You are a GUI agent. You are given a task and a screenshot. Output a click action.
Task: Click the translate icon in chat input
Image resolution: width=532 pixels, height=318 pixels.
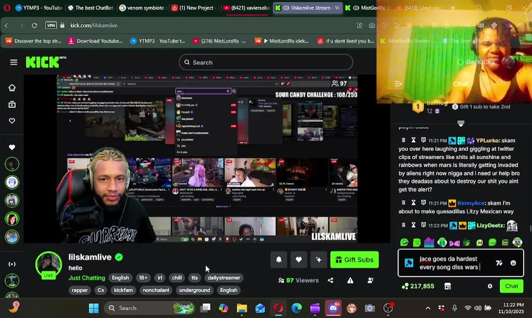[x=499, y=263]
